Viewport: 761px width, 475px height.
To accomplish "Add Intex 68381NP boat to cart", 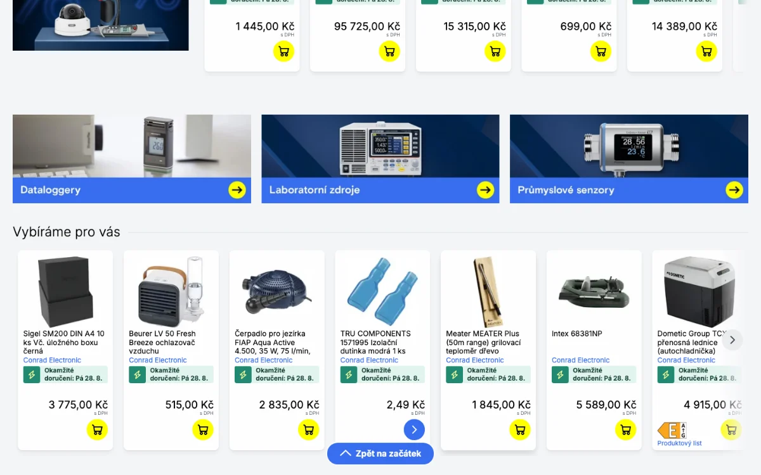I will click(x=626, y=429).
